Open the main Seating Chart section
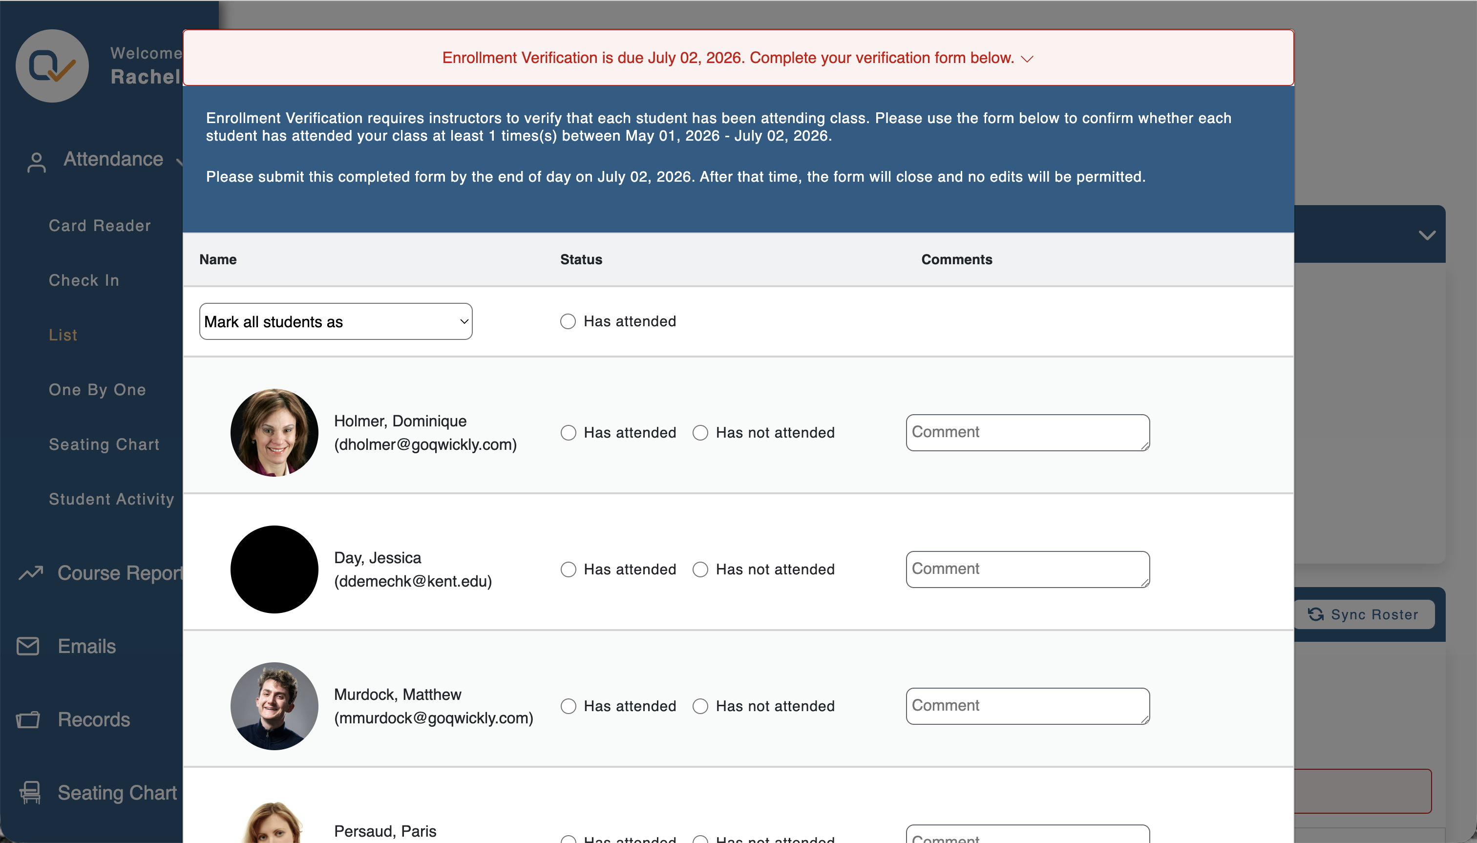Screen dimensions: 1477x843 point(118,793)
